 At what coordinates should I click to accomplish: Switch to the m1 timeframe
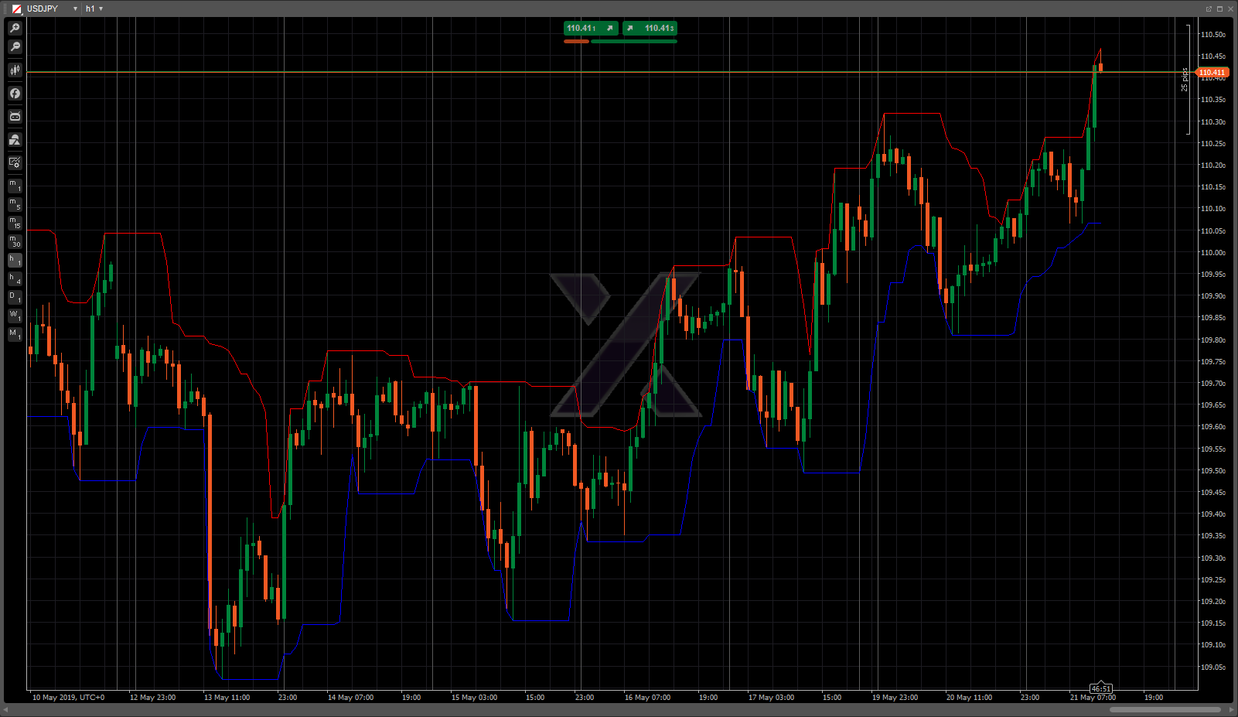tap(15, 186)
